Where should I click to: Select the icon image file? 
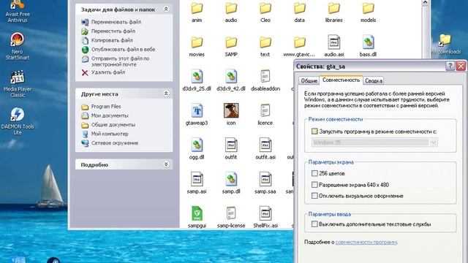[231, 115]
